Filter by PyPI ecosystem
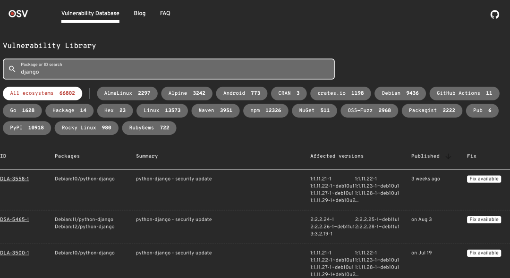Screen dimensions: 510x278 (26, 128)
